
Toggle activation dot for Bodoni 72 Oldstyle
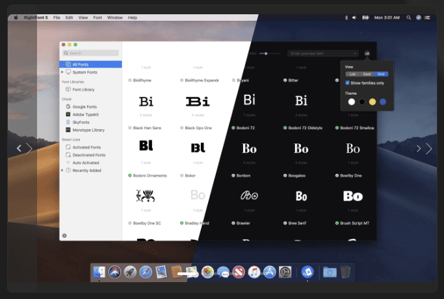285,128
